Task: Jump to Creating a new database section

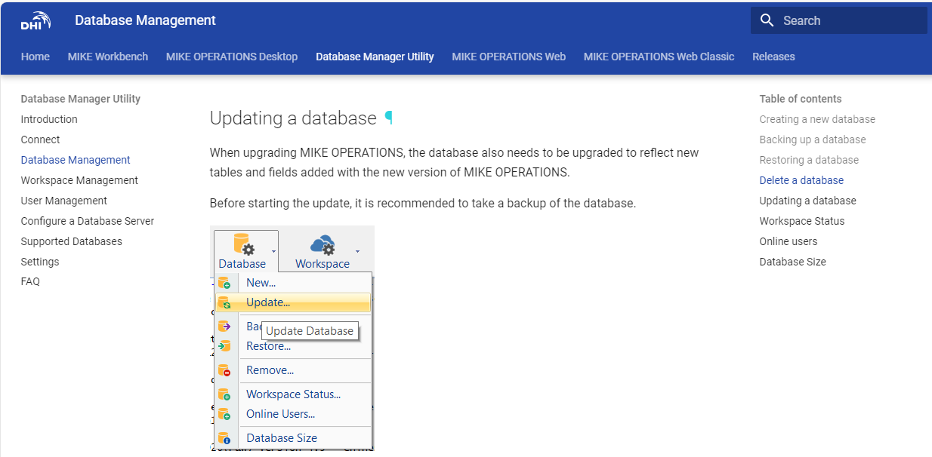Action: click(x=817, y=119)
